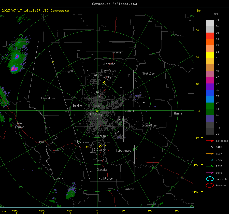Pick the bright green 20-30 dBZ swatch
The width and height of the screenshot is (229, 214).
[210, 106]
